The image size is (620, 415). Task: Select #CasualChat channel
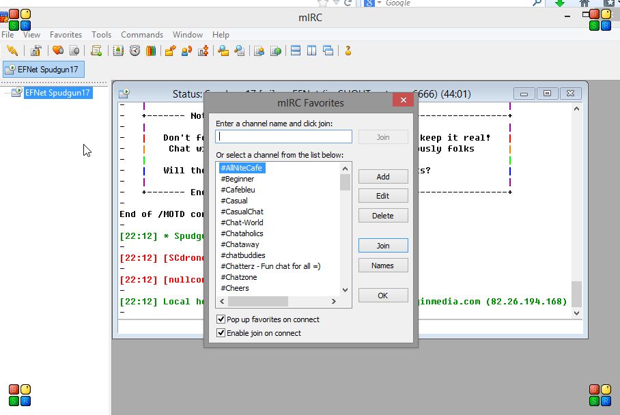point(242,212)
